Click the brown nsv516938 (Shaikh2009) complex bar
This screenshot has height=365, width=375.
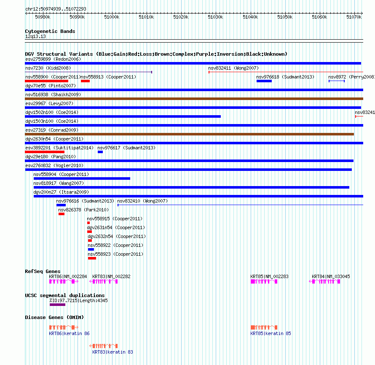click(x=194, y=99)
